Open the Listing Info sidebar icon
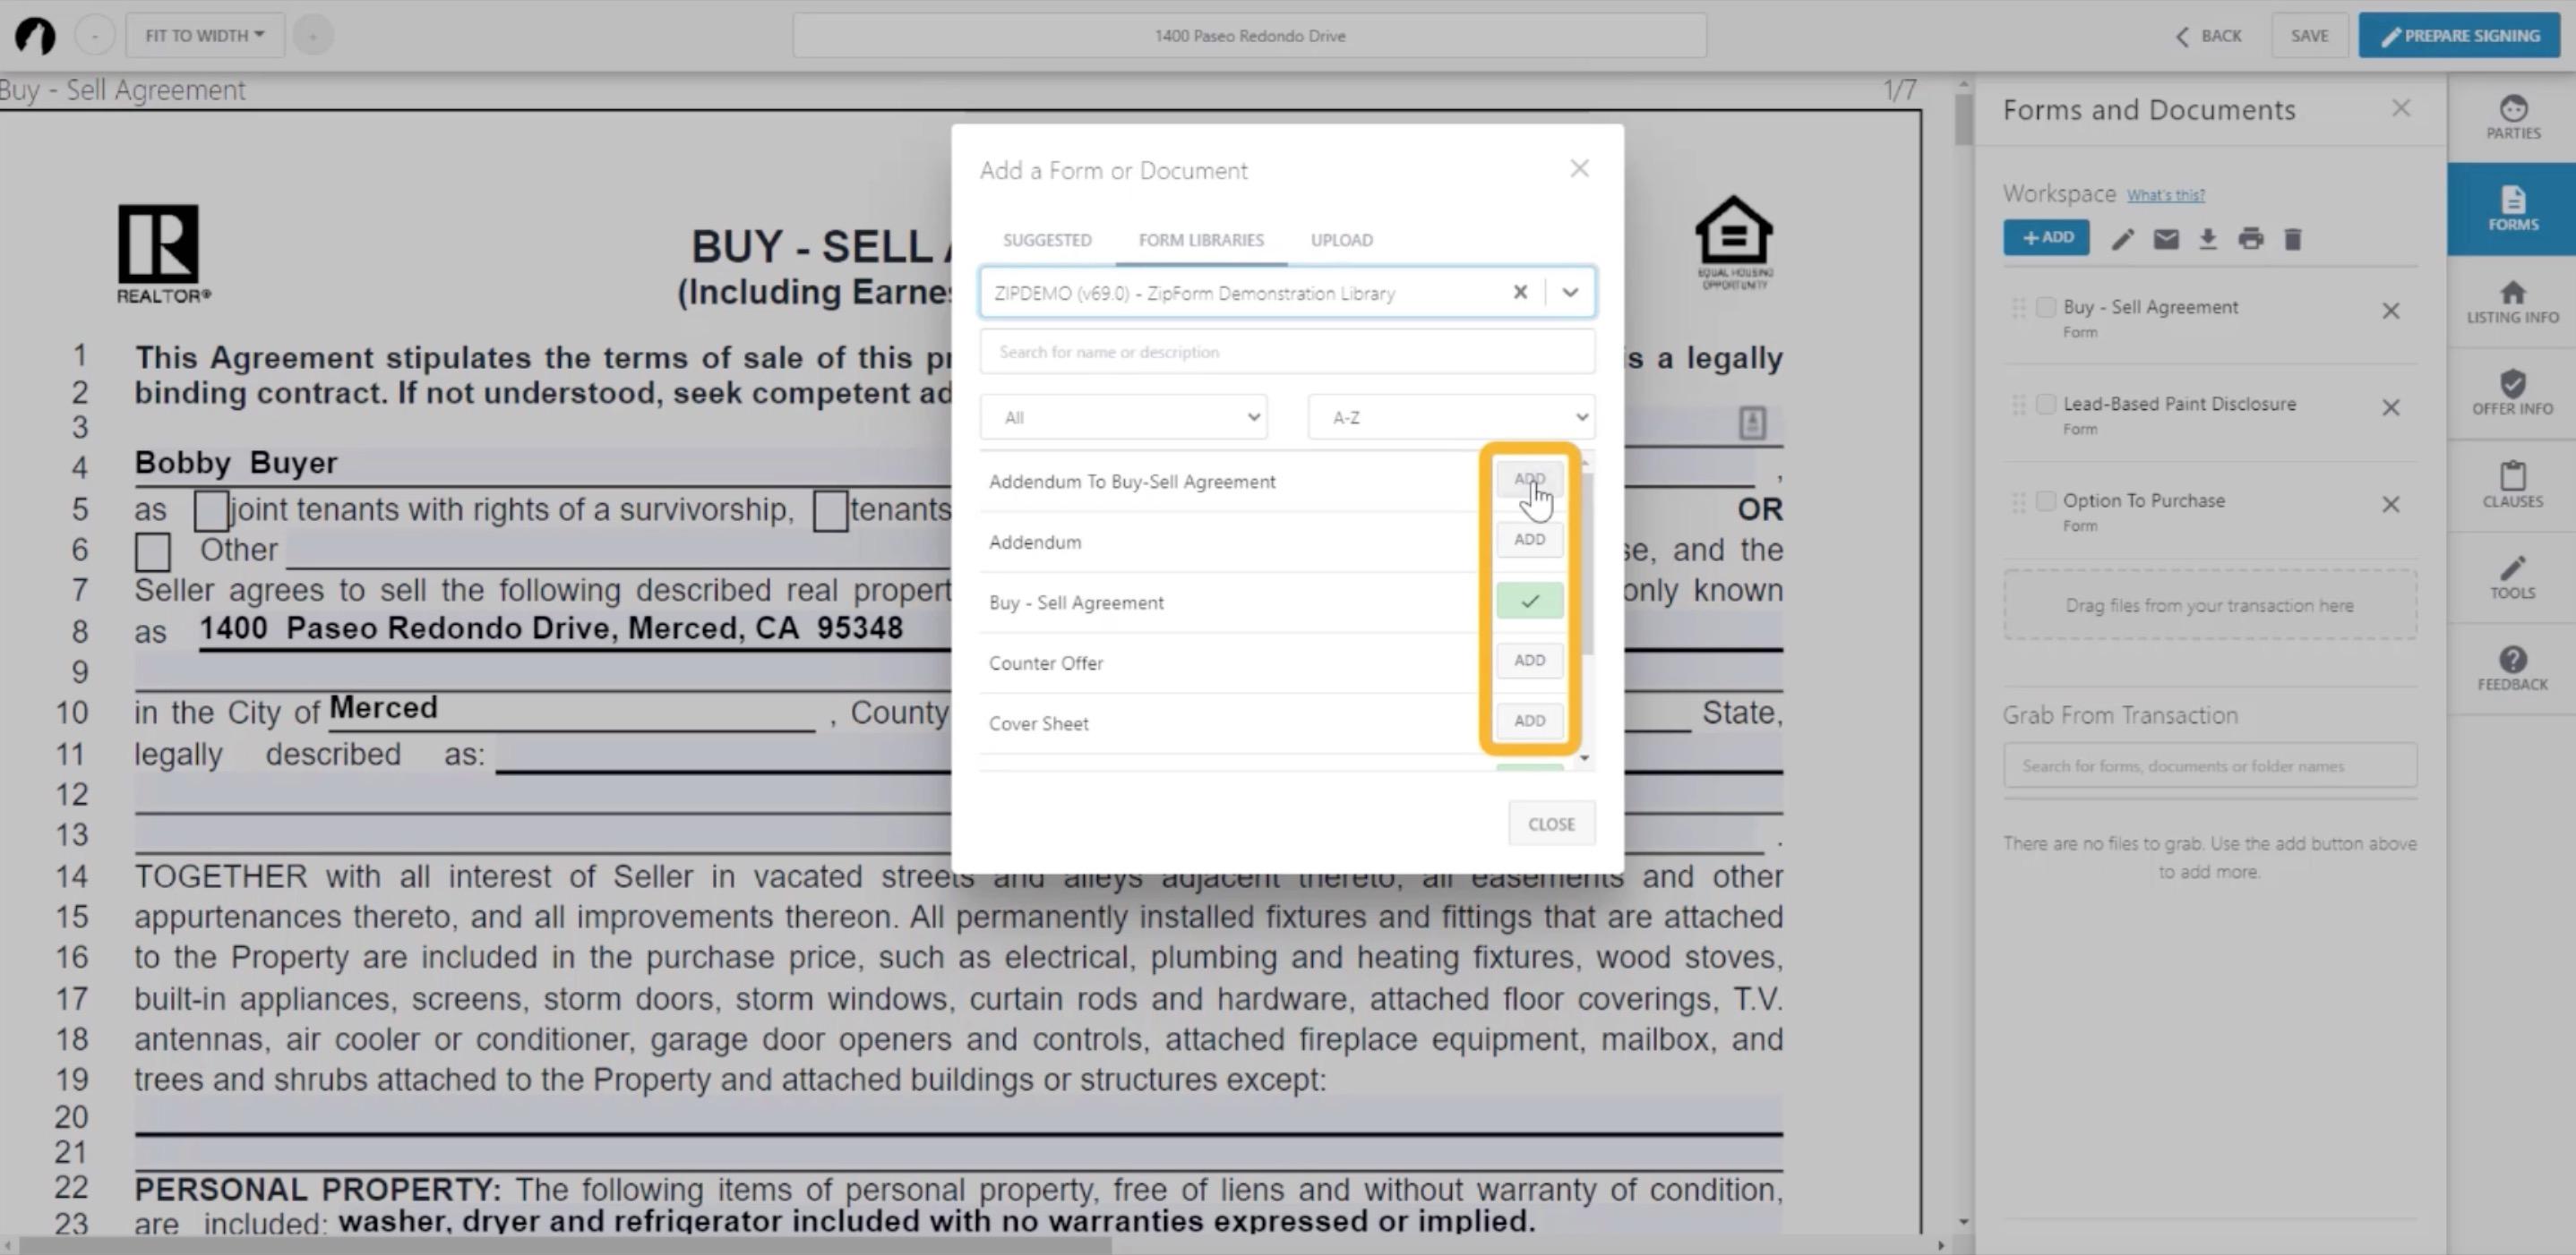The width and height of the screenshot is (2576, 1255). click(2512, 301)
